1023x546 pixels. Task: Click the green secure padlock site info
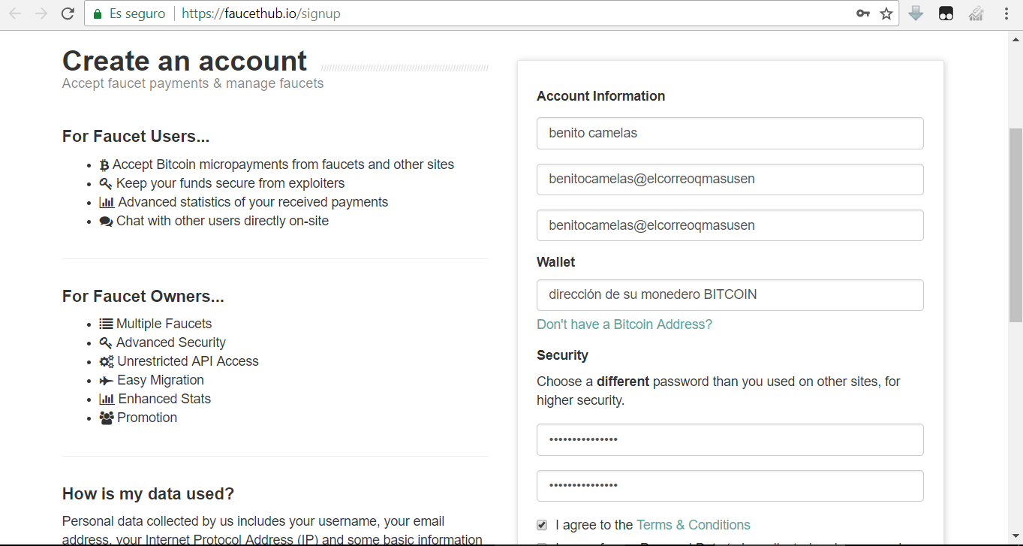coord(98,14)
